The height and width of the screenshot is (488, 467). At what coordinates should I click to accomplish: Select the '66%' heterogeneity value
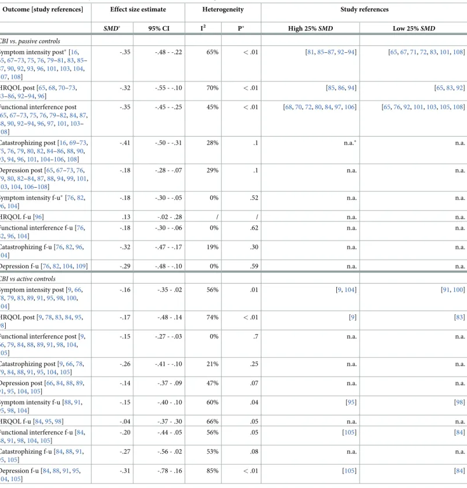coord(213,421)
